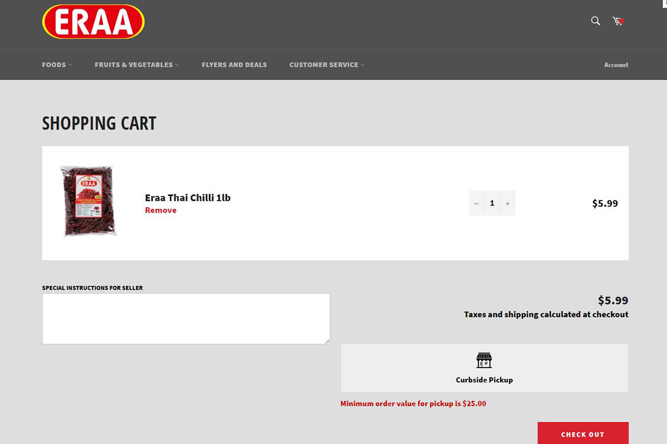Screen dimensions: 667x444
Task: Click the Check Out button
Action: [583, 434]
